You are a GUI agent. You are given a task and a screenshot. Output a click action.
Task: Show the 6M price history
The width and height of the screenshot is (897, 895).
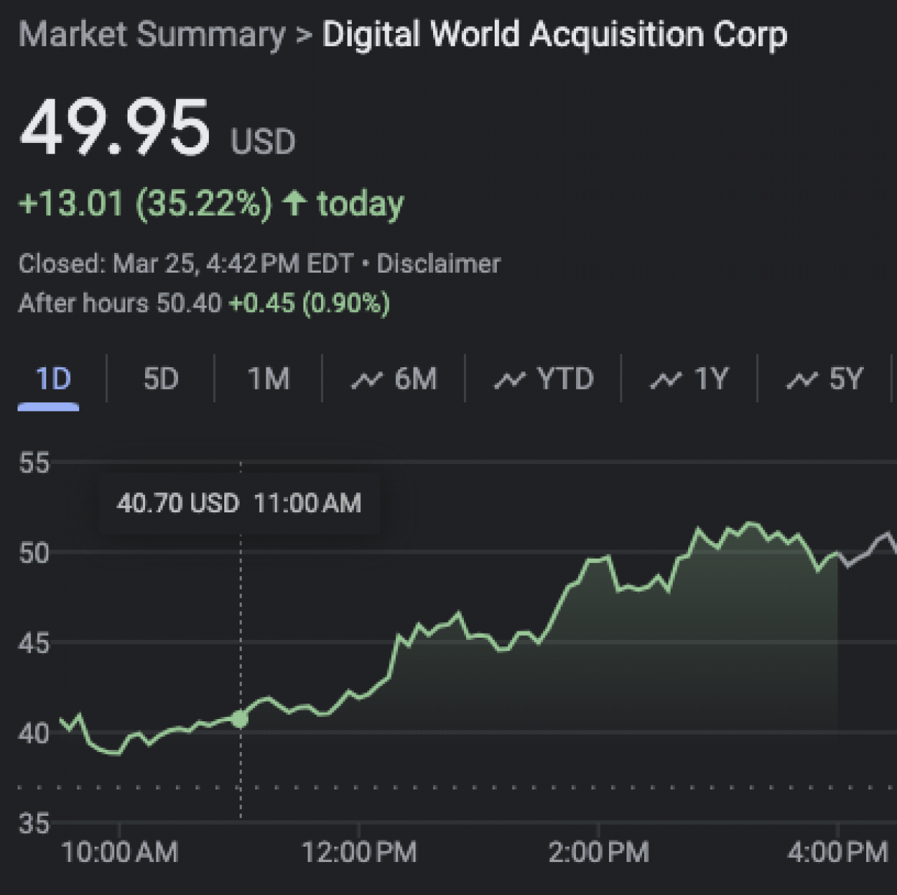[394, 379]
